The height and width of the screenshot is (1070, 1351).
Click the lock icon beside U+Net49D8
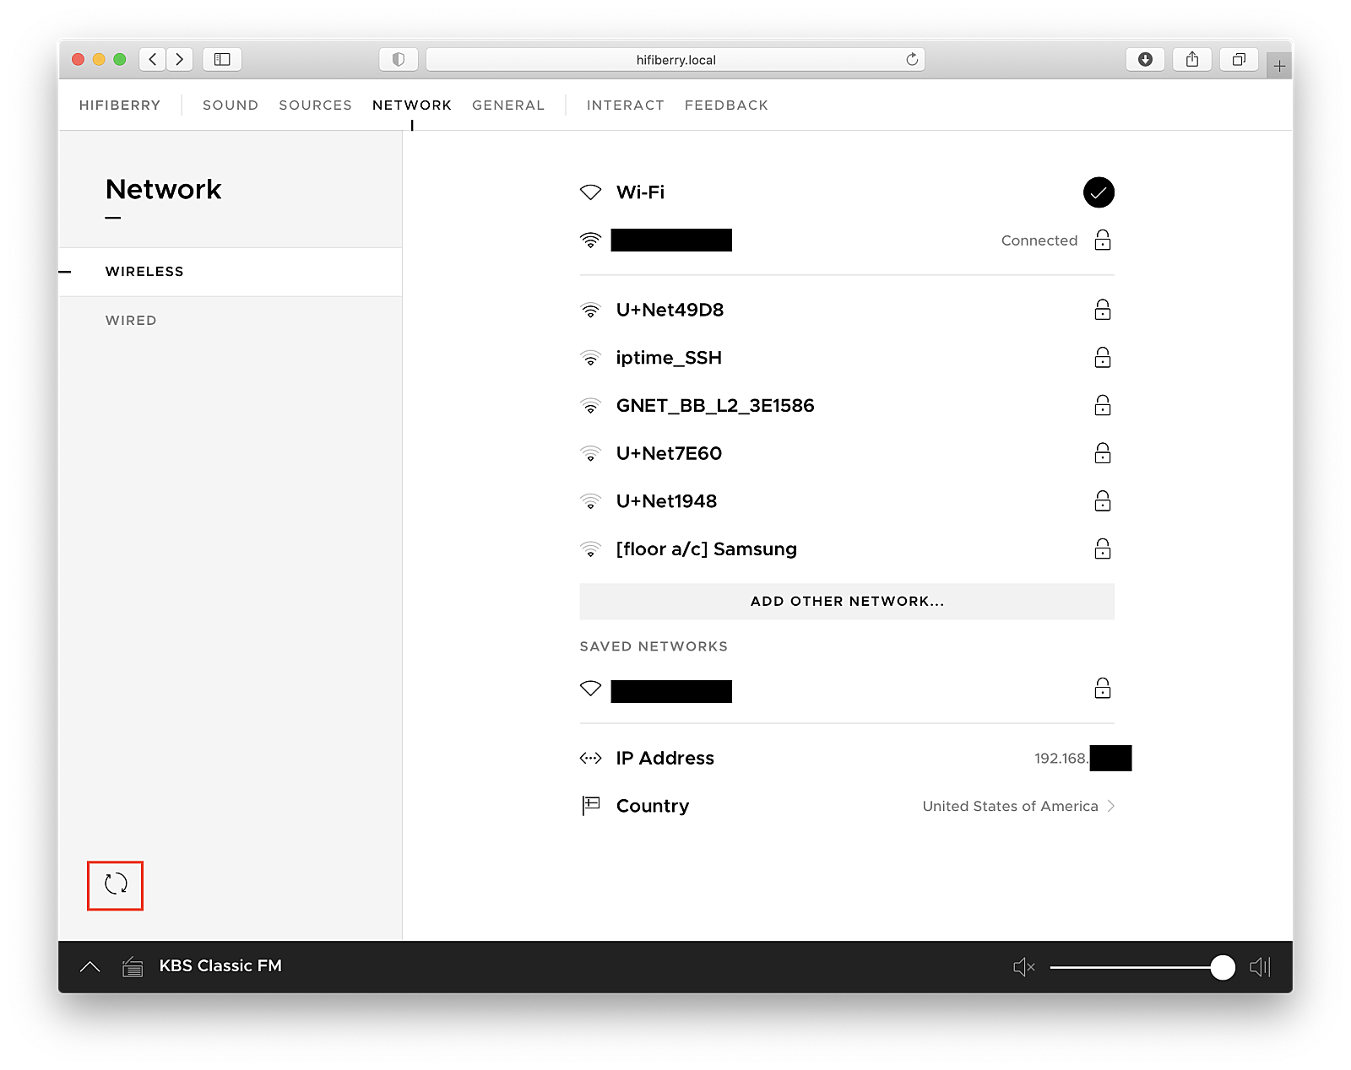point(1103,310)
